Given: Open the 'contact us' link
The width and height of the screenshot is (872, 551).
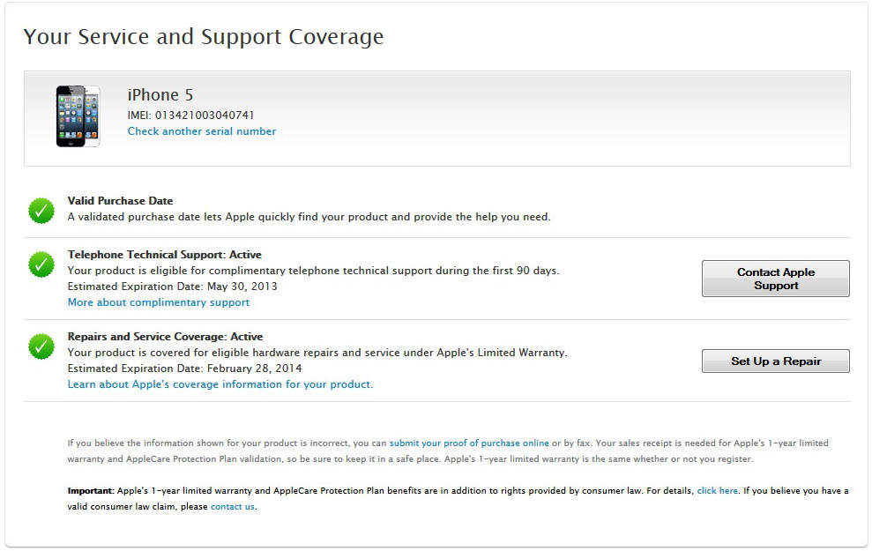Looking at the screenshot, I should tap(233, 507).
